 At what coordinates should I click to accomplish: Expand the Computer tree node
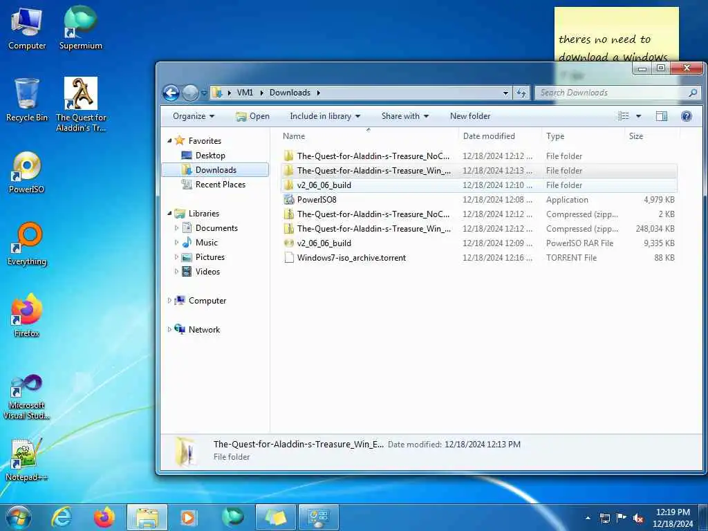click(x=169, y=301)
